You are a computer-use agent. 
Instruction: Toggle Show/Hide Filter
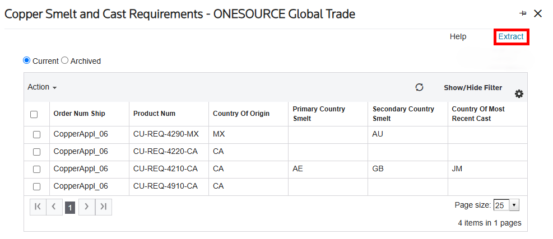pyautogui.click(x=472, y=88)
